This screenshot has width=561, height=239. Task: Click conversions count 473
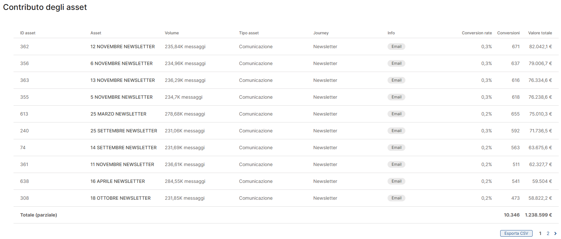coord(515,198)
